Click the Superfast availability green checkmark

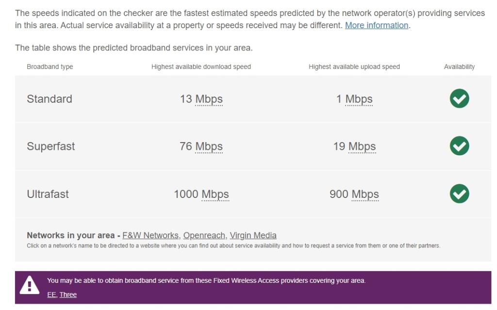[459, 146]
